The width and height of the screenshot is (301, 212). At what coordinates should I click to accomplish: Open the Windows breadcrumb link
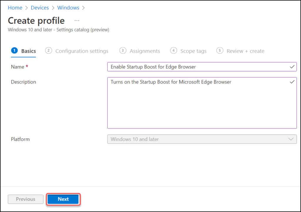point(68,8)
